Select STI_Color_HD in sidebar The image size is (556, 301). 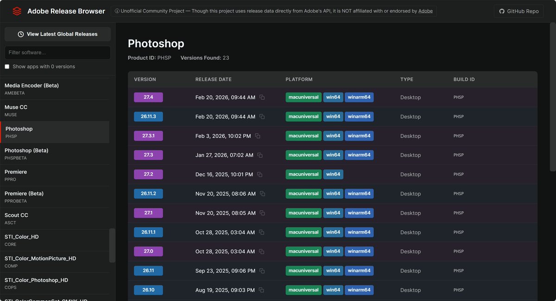(x=55, y=240)
